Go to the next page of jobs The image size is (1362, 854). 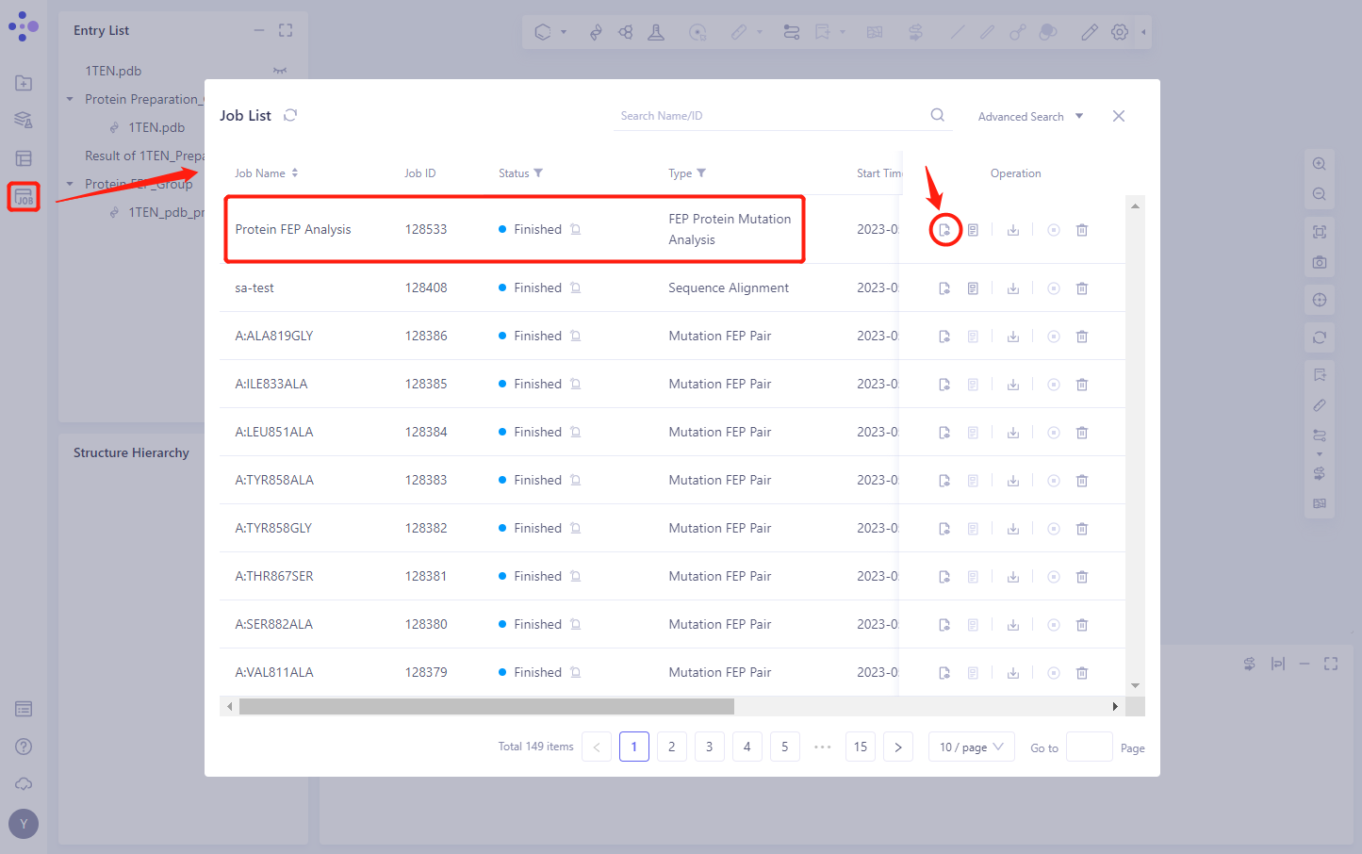[897, 747]
